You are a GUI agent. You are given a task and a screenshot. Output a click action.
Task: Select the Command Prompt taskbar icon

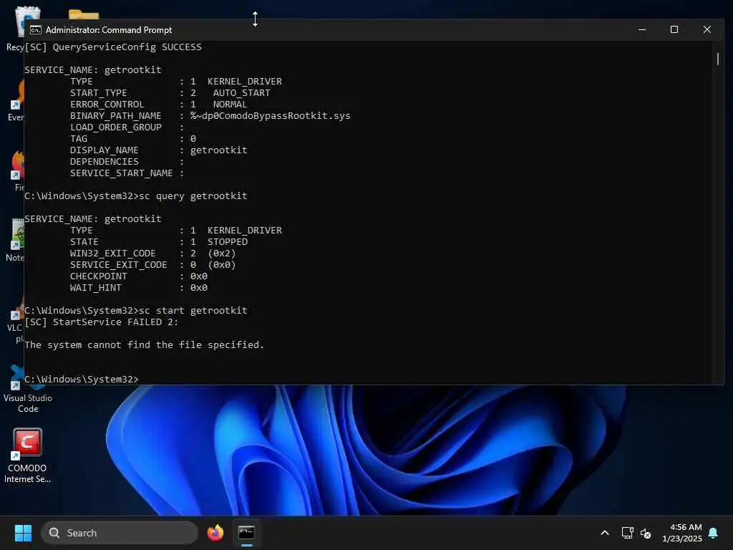coord(246,533)
